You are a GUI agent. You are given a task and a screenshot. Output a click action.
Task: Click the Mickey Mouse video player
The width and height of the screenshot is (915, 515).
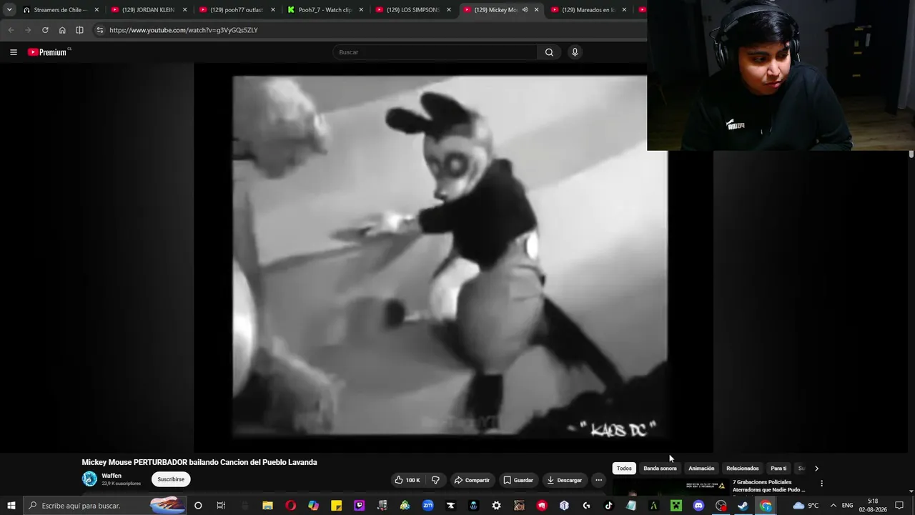[x=453, y=257]
